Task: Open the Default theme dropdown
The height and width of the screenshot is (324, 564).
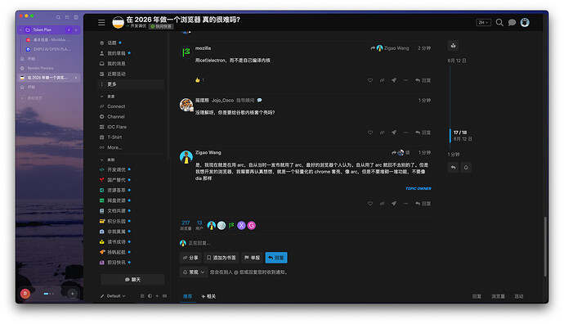Action: pos(113,296)
